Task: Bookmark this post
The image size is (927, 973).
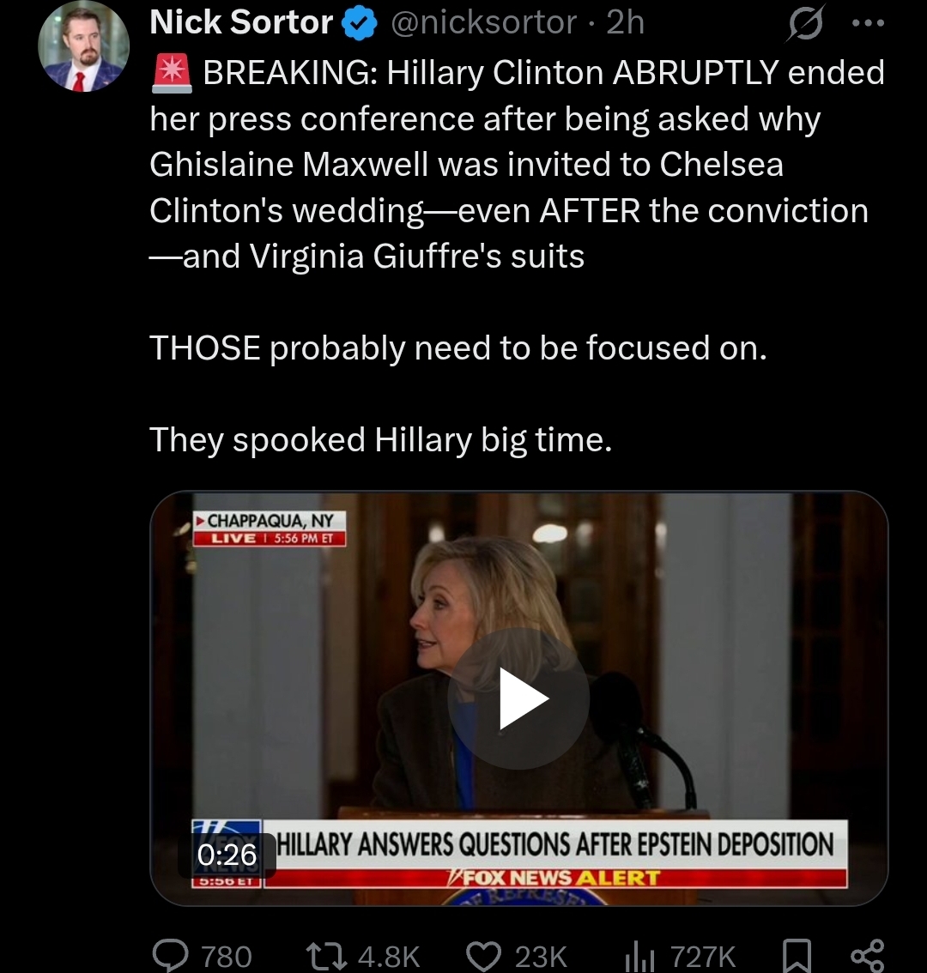Action: coord(797,956)
